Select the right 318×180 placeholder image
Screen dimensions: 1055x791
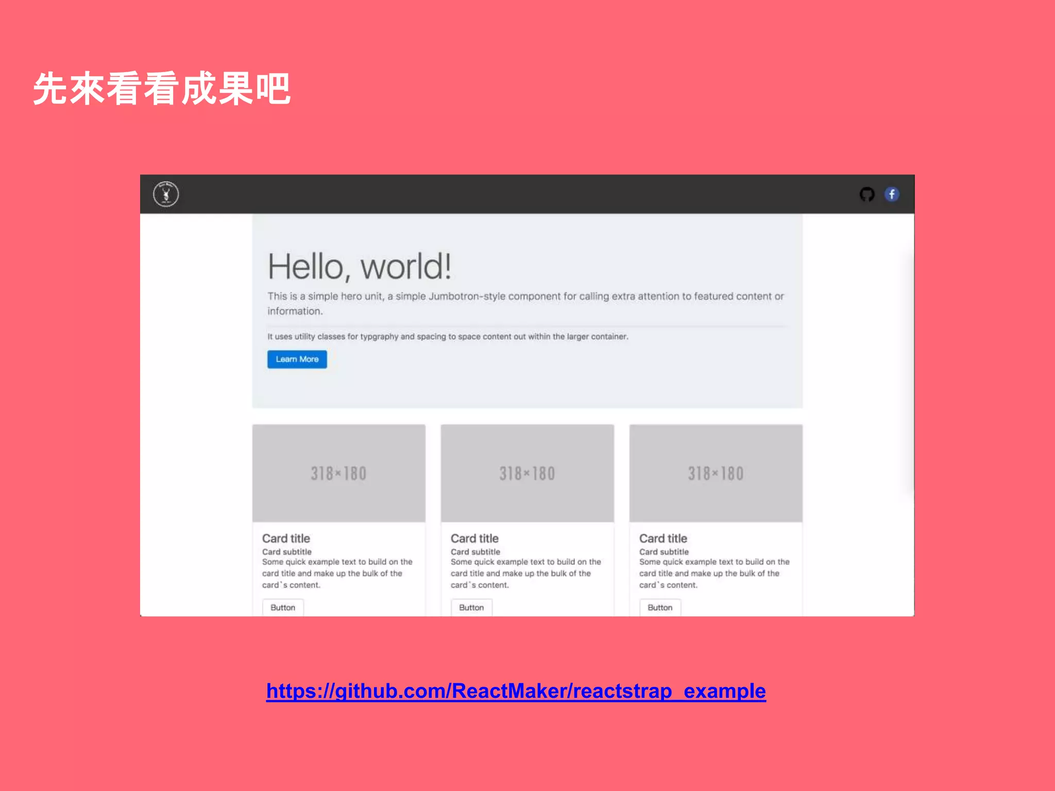tap(716, 473)
